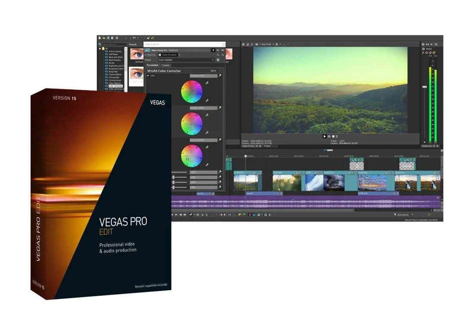The width and height of the screenshot is (475, 326).
Task: Click the Master FX icon under Master label
Action: click(x=423, y=53)
